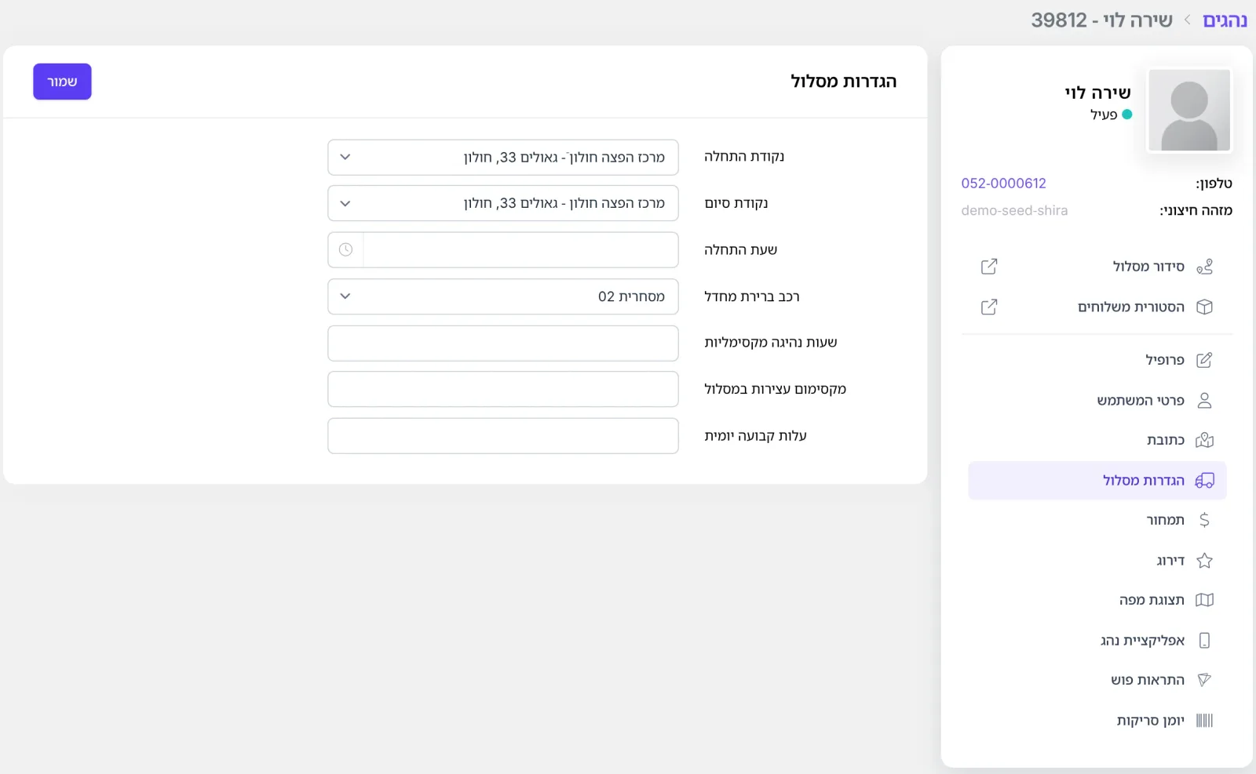The width and height of the screenshot is (1256, 774).
Task: Open the רכב ברירת מחדל dropdown
Action: point(503,296)
